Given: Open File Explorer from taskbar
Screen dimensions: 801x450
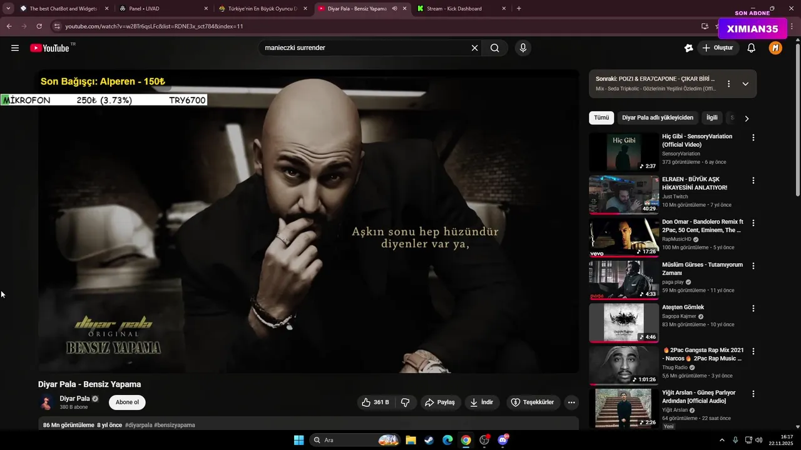Looking at the screenshot, I should (411, 440).
